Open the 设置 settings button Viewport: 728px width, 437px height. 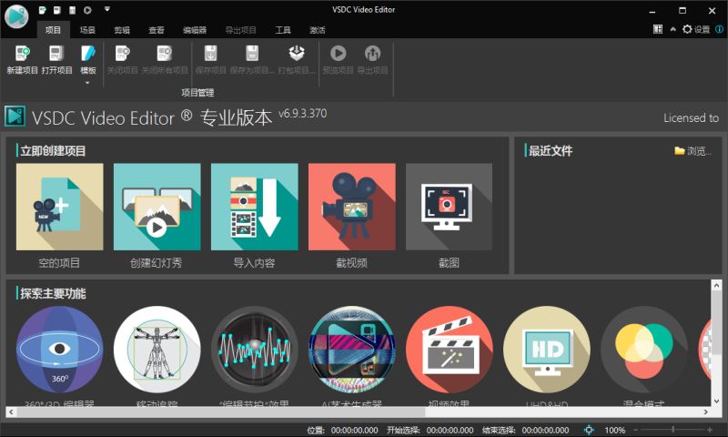point(696,29)
